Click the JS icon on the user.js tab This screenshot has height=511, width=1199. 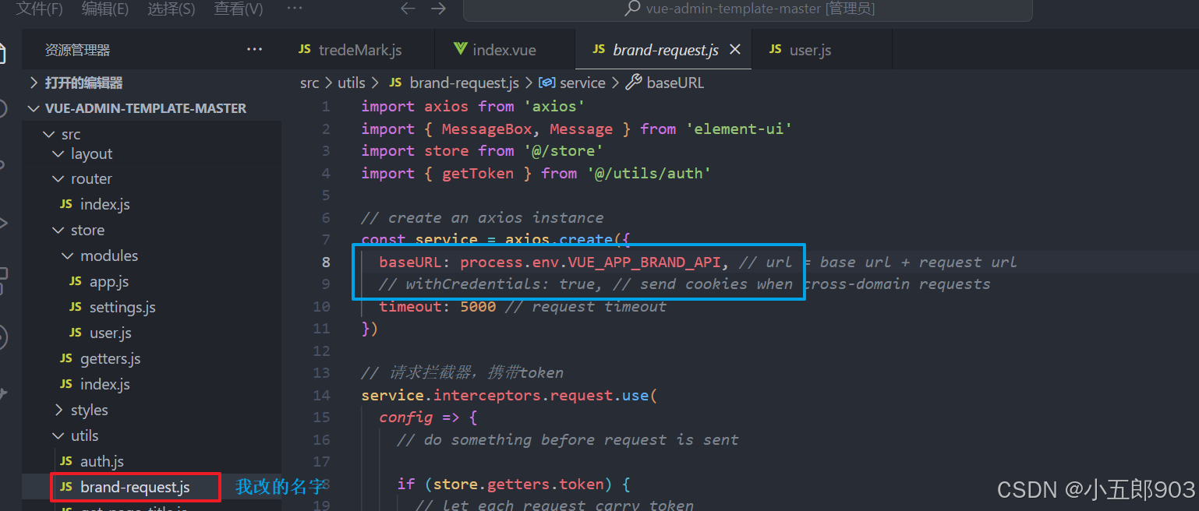(x=775, y=49)
